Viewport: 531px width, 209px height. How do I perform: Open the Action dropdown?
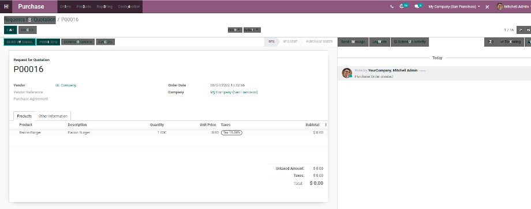(252, 30)
